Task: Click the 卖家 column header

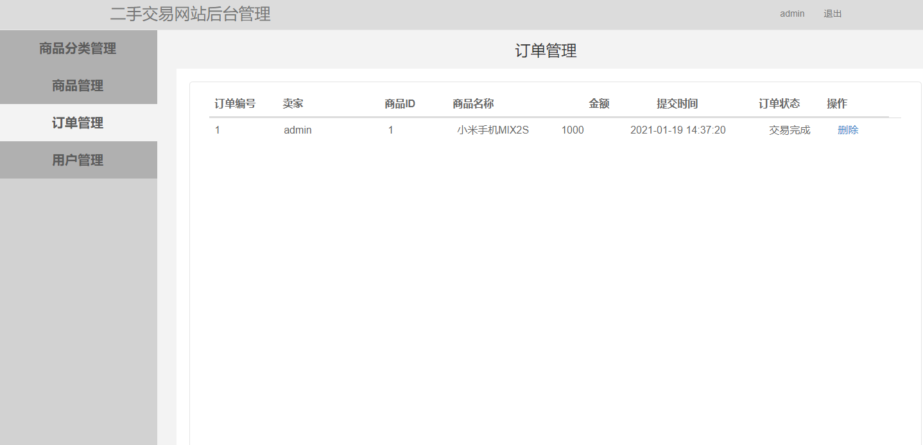Action: [294, 103]
